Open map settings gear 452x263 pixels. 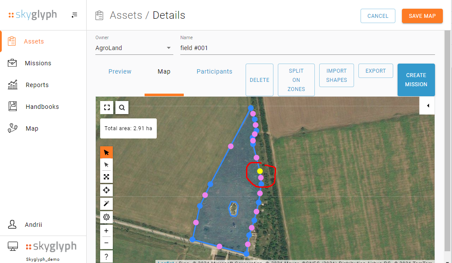tap(106, 217)
